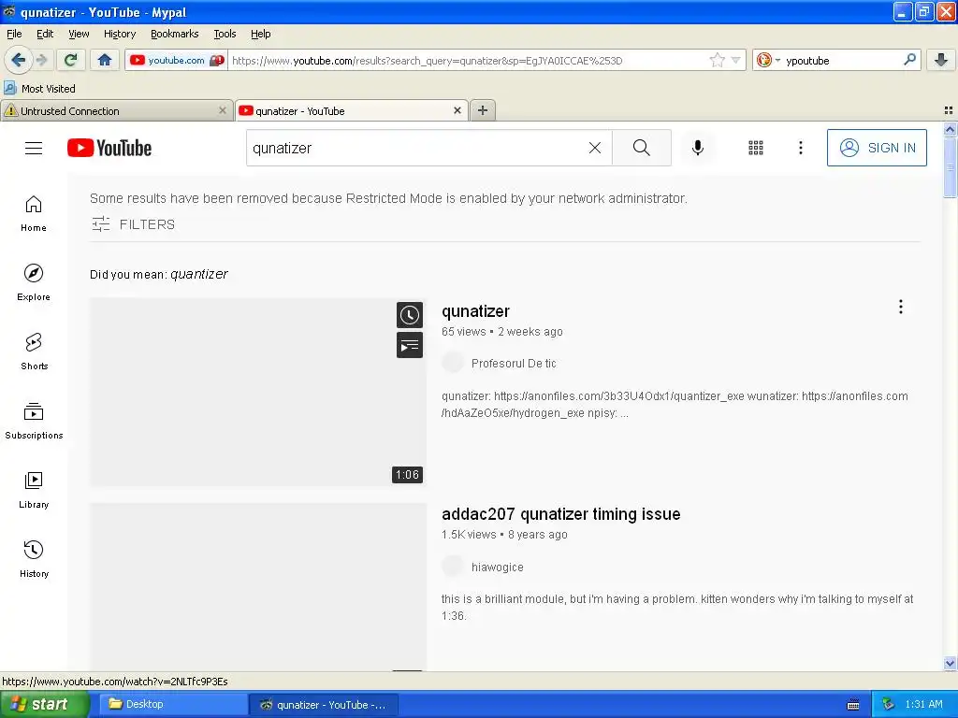Open the Windows start menu

[45, 704]
